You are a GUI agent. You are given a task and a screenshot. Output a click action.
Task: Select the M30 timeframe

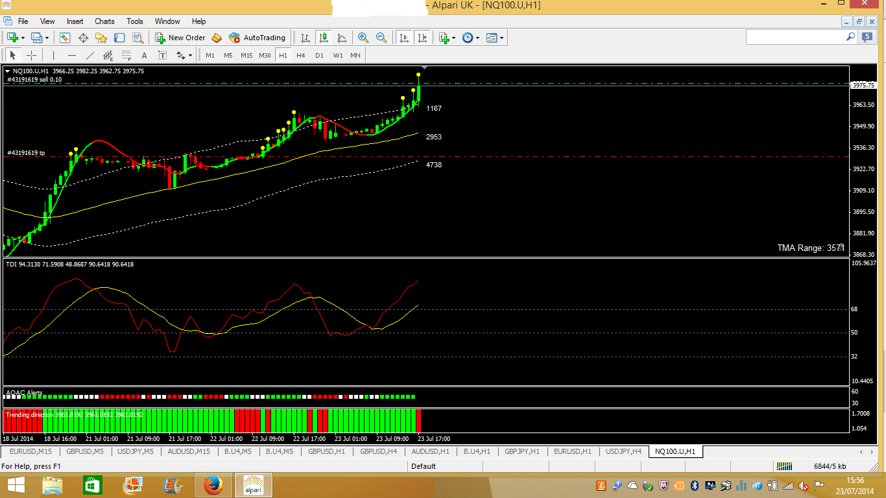265,55
